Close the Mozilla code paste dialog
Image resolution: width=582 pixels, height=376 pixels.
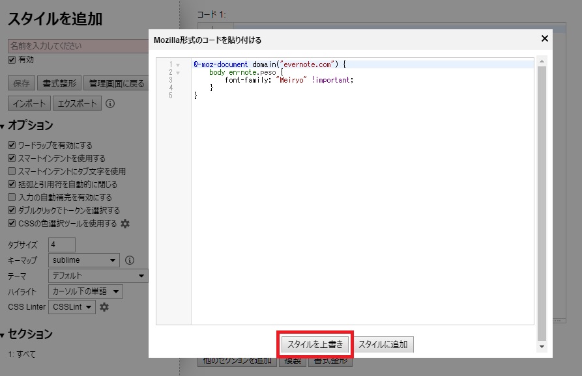click(545, 38)
